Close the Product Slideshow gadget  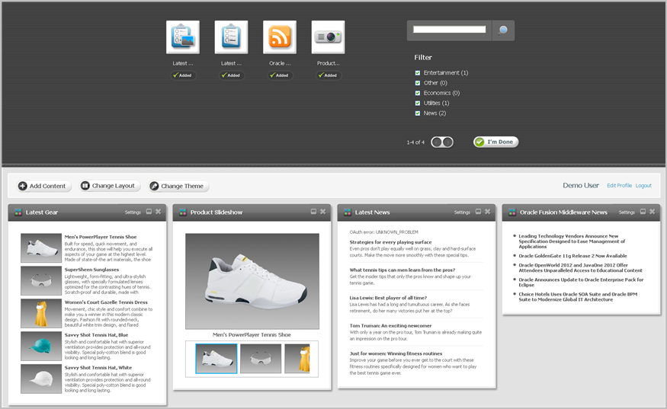(x=323, y=212)
